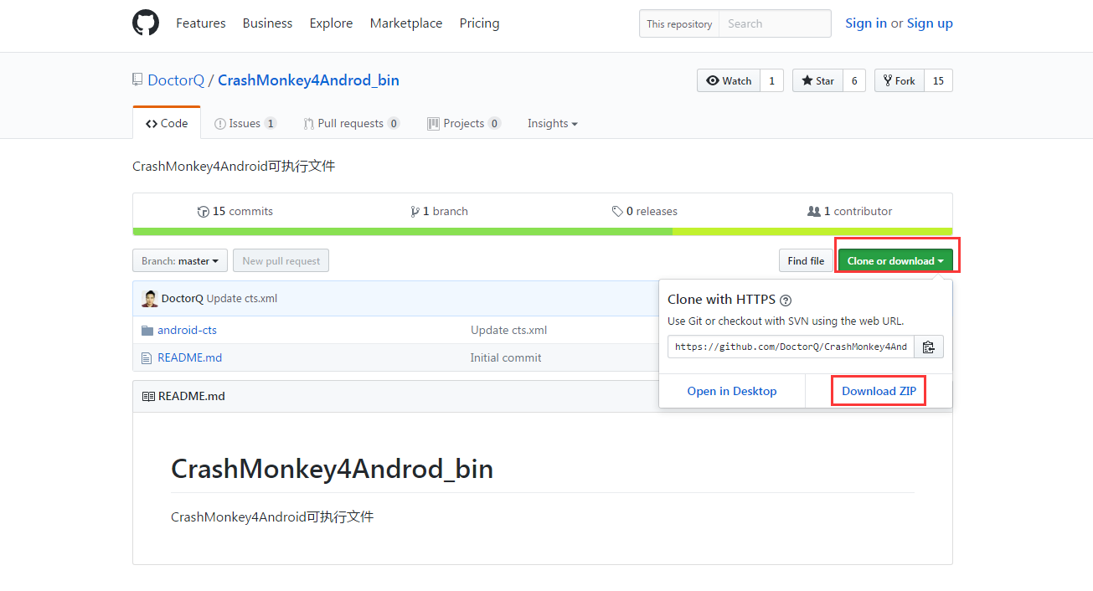Image resolution: width=1093 pixels, height=591 pixels.
Task: Open the Features menu item
Action: point(201,23)
